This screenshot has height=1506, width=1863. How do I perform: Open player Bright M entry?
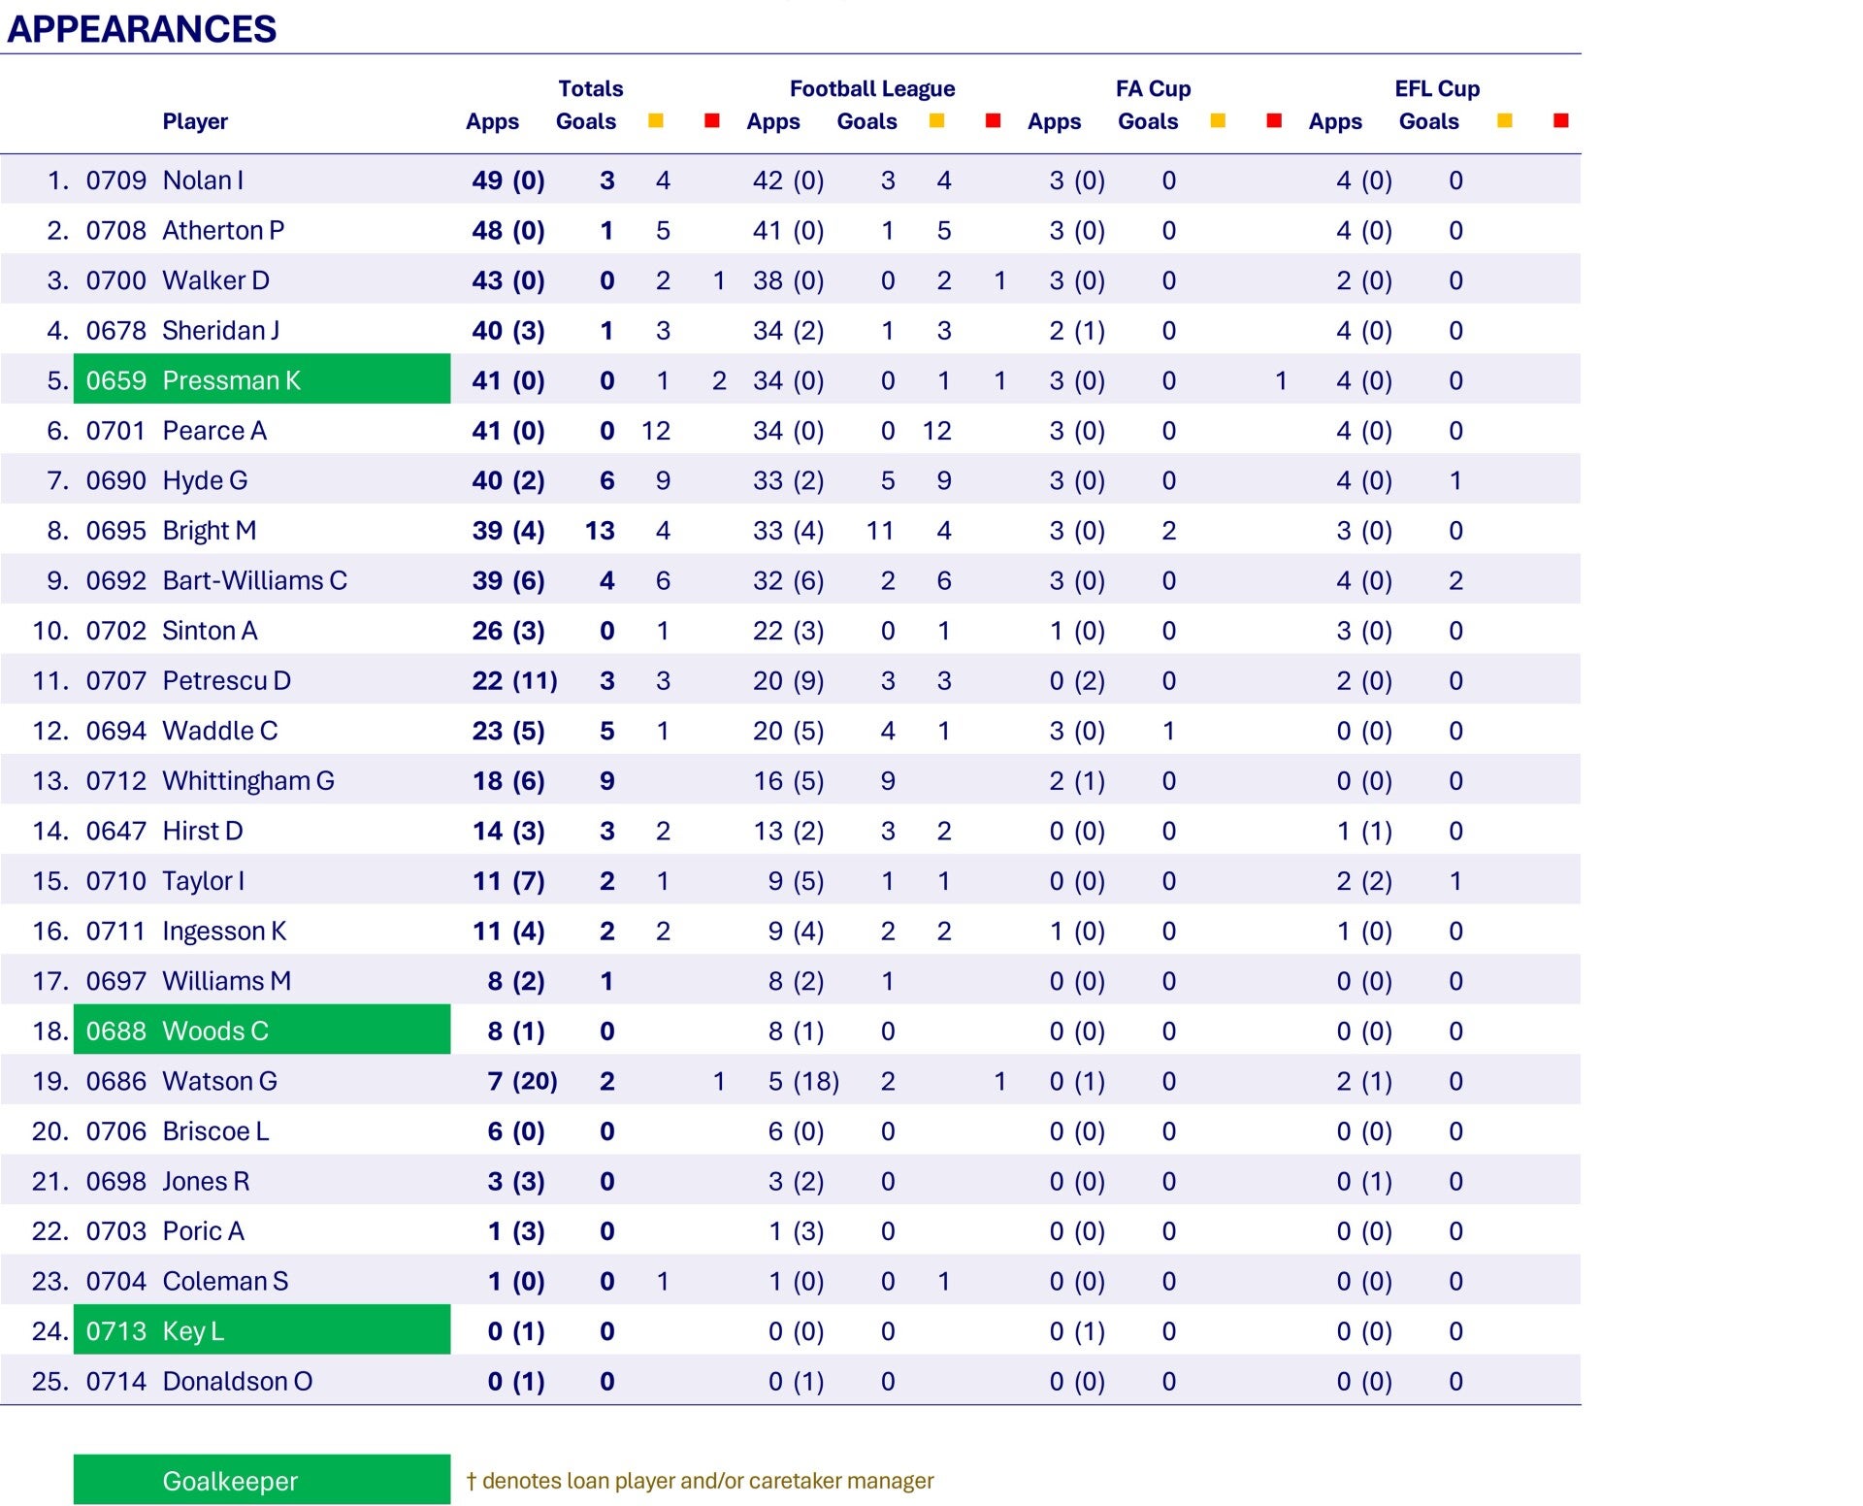209,531
